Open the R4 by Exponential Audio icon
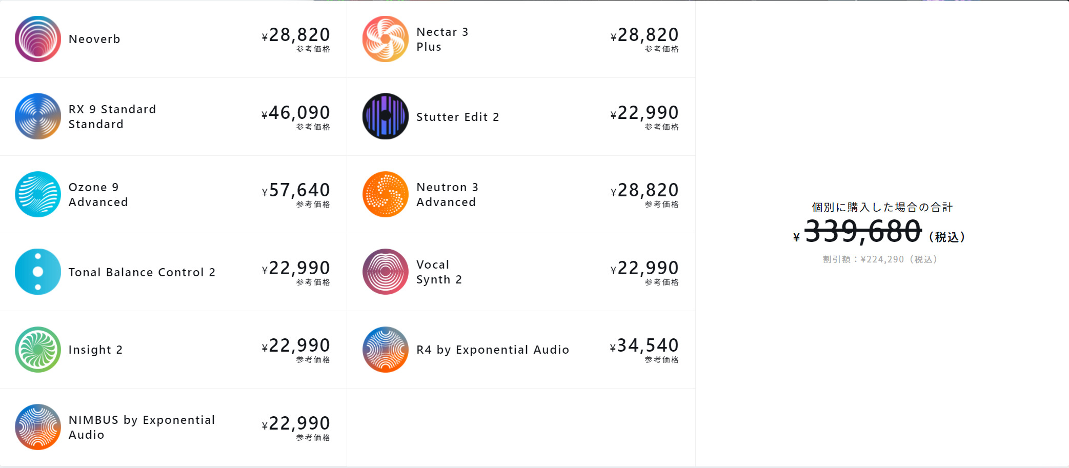Image resolution: width=1069 pixels, height=468 pixels. pyautogui.click(x=386, y=350)
